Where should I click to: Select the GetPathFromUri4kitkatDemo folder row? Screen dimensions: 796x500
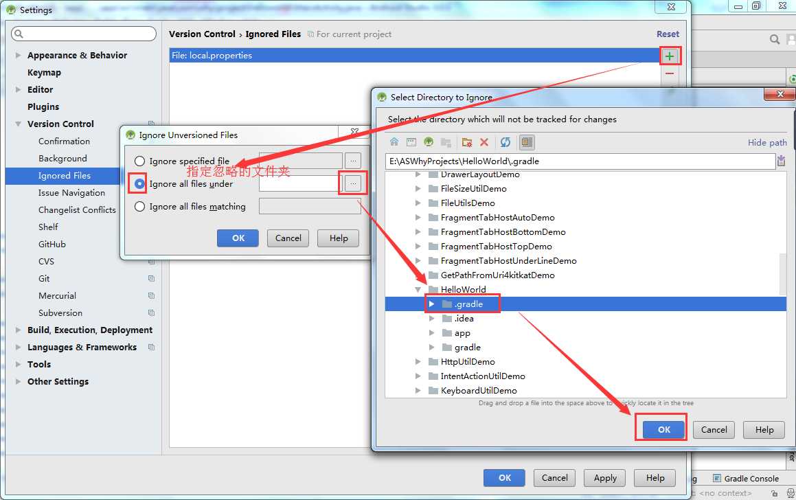pyautogui.click(x=497, y=275)
